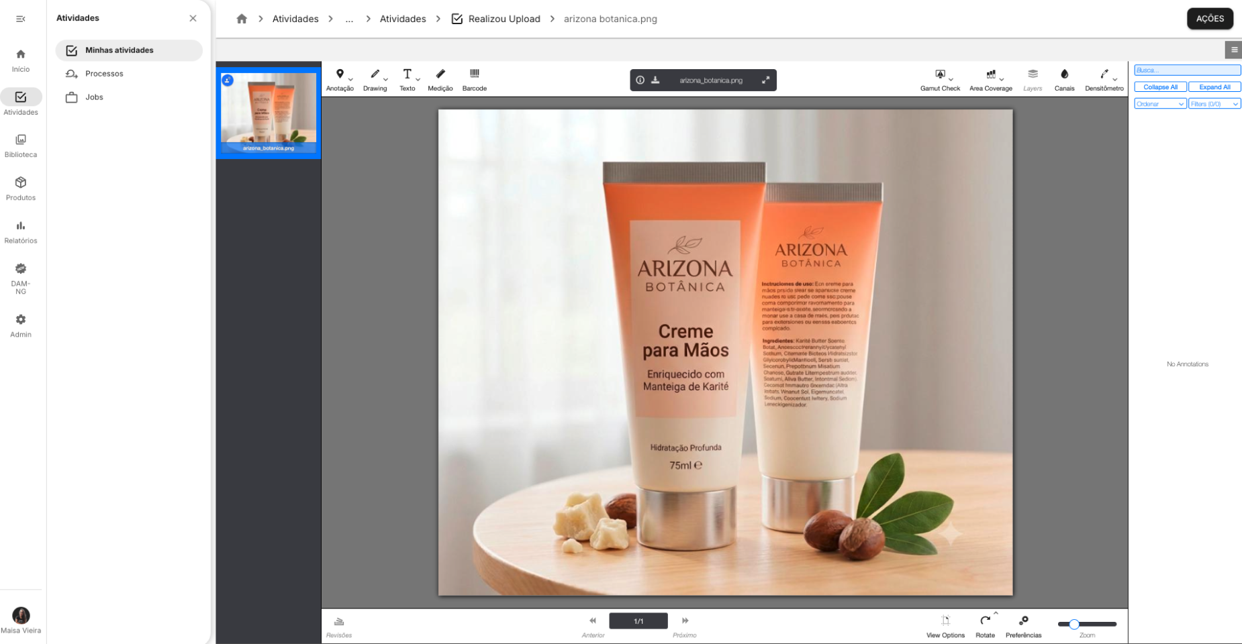Open Relatórios in the sidebar
Viewport: 1242px width, 644px height.
point(21,231)
